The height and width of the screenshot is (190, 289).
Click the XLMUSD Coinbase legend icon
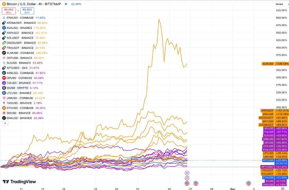pos(4,53)
